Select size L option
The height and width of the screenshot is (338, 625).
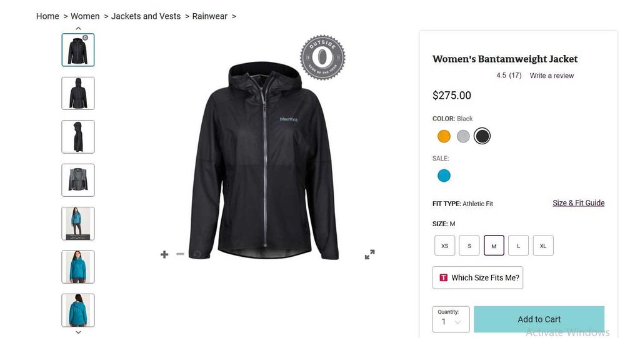coord(518,246)
